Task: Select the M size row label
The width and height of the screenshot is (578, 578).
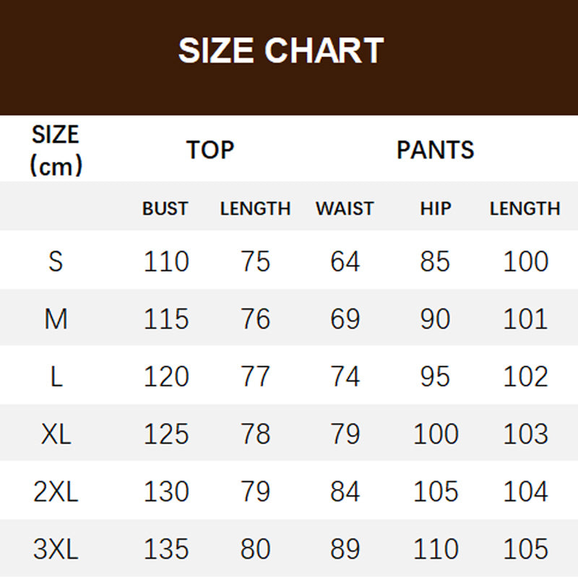Action: 56,319
